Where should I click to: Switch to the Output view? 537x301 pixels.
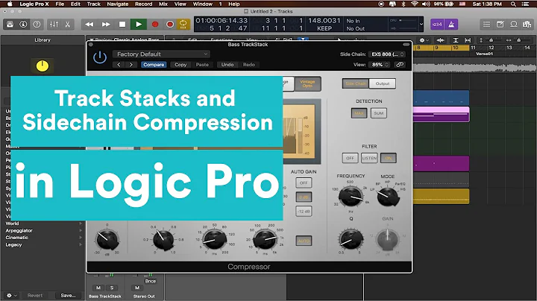383,83
